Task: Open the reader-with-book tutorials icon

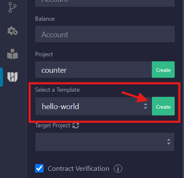Action: click(x=12, y=54)
